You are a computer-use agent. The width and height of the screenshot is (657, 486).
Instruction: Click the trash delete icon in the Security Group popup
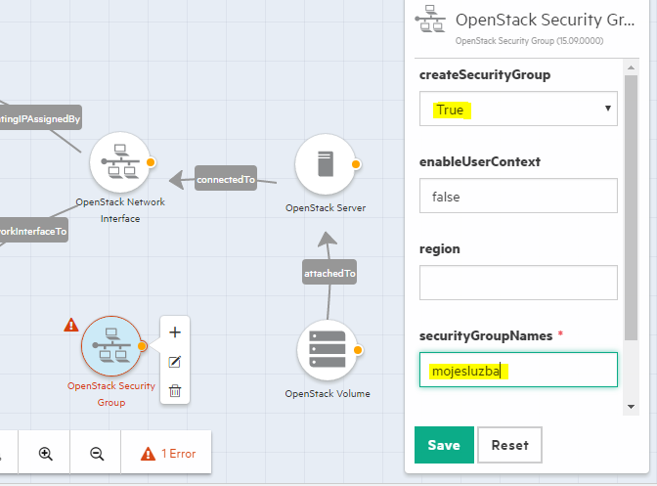[175, 391]
